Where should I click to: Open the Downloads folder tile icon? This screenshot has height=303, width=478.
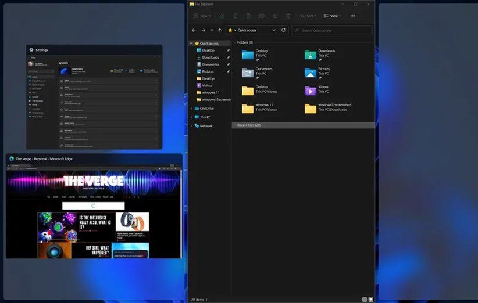point(311,55)
